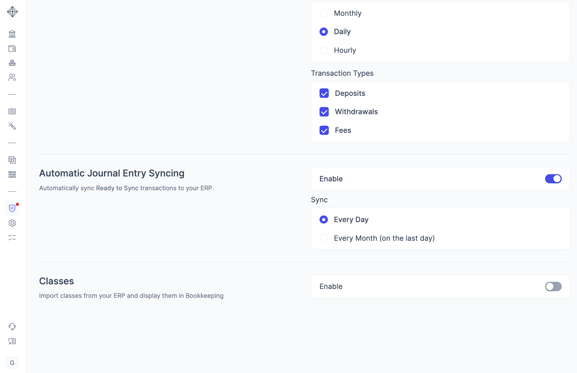Open the ledger book icon in sidebar

point(12,111)
